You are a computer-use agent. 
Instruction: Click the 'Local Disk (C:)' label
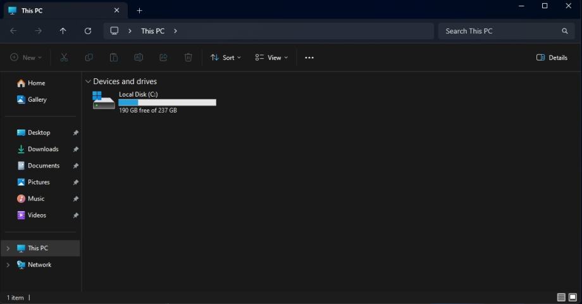(138, 95)
